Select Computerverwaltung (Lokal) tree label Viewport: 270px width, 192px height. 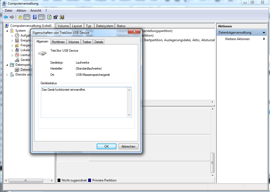point(31,26)
